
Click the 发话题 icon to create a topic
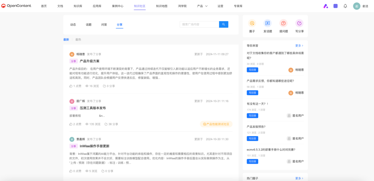tap(267, 23)
